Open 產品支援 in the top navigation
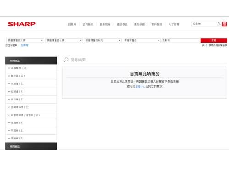This screenshot has width=229, height=172. (140, 24)
